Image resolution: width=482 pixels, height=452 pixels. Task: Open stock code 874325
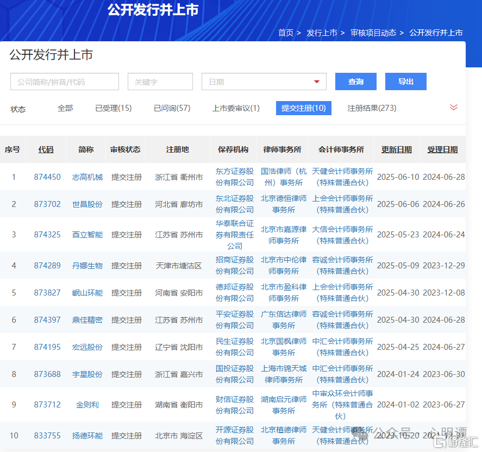(47, 235)
